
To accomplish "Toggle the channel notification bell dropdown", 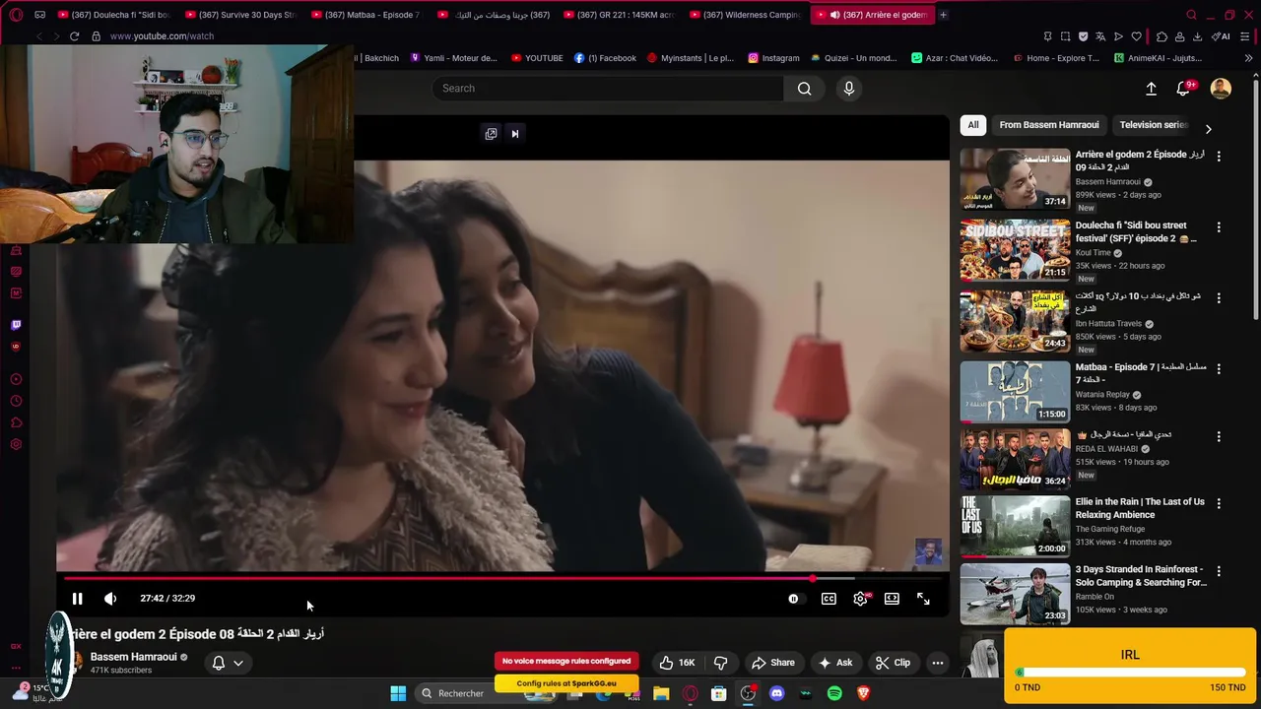I will click(x=228, y=663).
